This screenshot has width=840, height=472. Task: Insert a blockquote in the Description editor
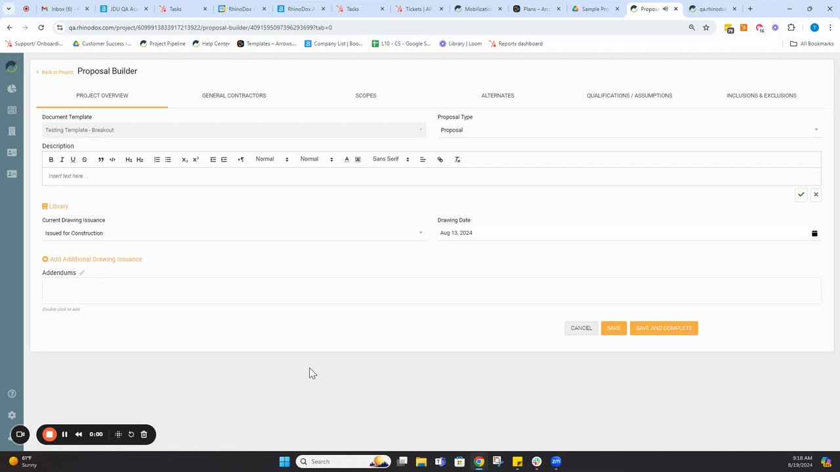click(101, 159)
